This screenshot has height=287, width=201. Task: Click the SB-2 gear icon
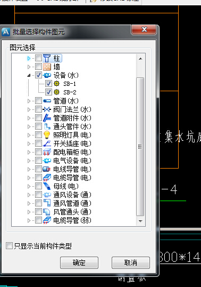pos(57,92)
